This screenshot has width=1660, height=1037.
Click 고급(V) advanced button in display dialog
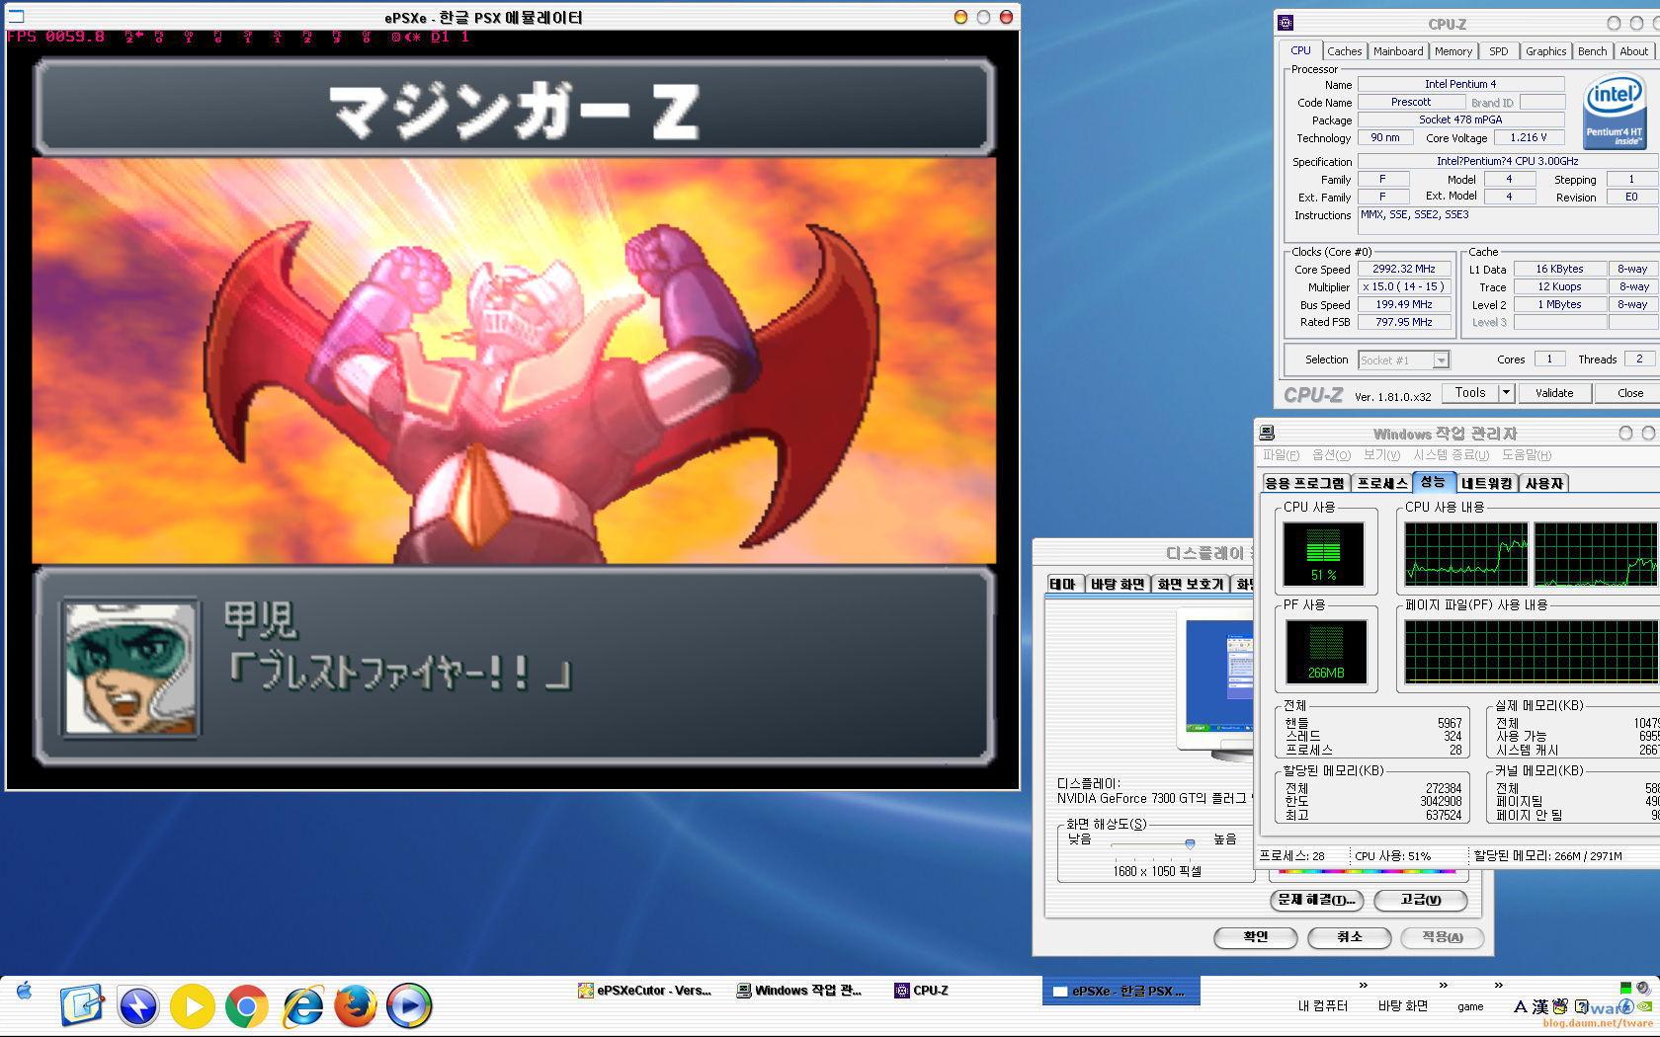1421,900
